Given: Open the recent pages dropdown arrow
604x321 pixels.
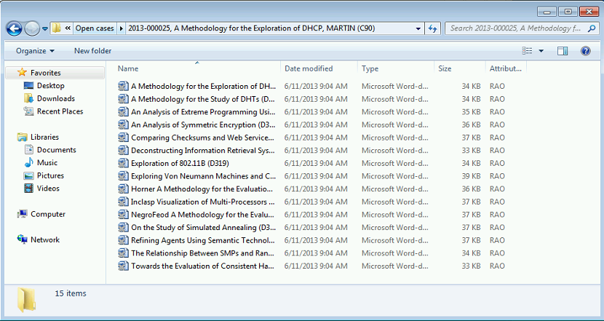Looking at the screenshot, I should point(45,28).
